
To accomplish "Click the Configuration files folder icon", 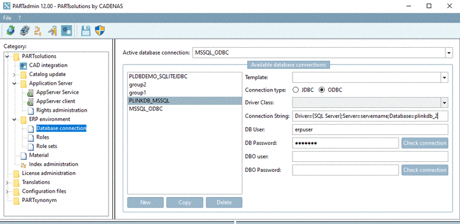I will 17,191.
